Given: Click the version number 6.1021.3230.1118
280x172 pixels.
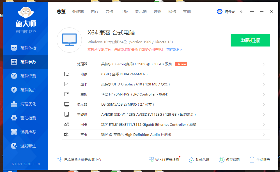Looking at the screenshot, I should tap(26, 164).
